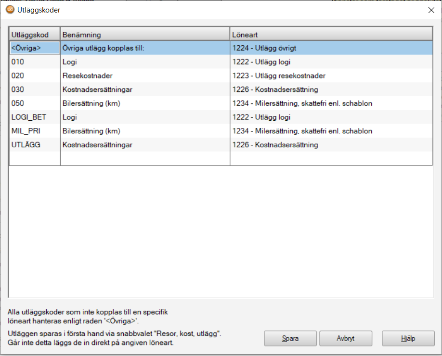Screen dimensions: 442x356
Task: Click Kostnadsersättningar description in row 030
Action: click(x=144, y=89)
